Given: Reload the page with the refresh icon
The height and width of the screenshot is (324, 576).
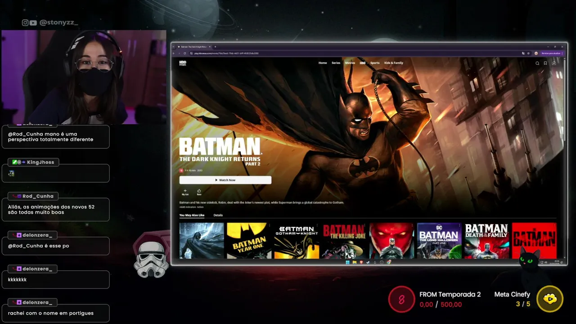Looking at the screenshot, I should coord(185,53).
